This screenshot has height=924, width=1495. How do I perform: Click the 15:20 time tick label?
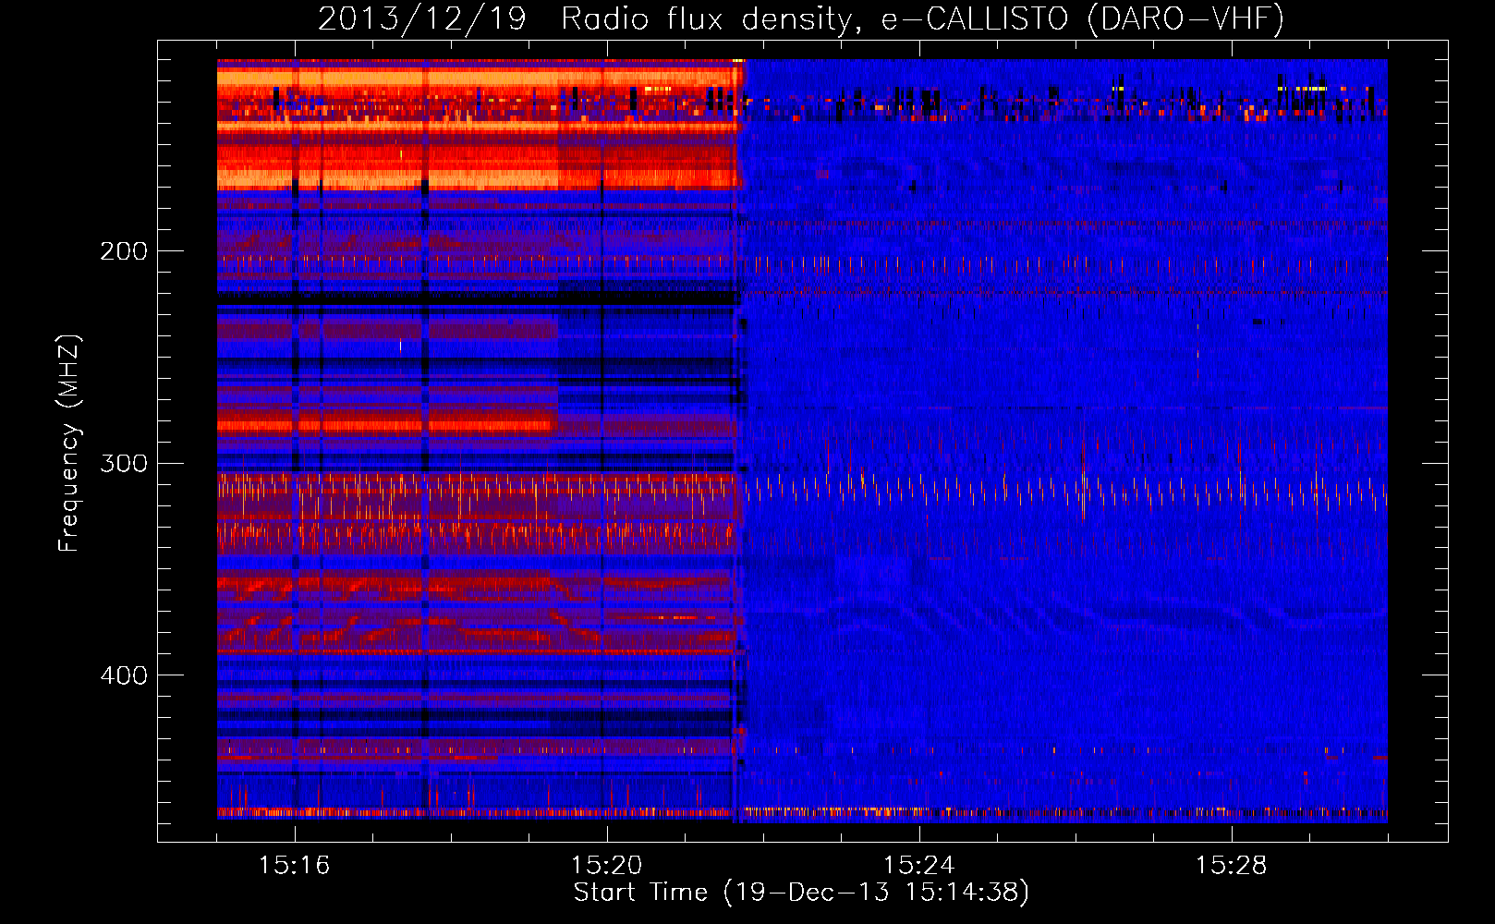point(606,866)
